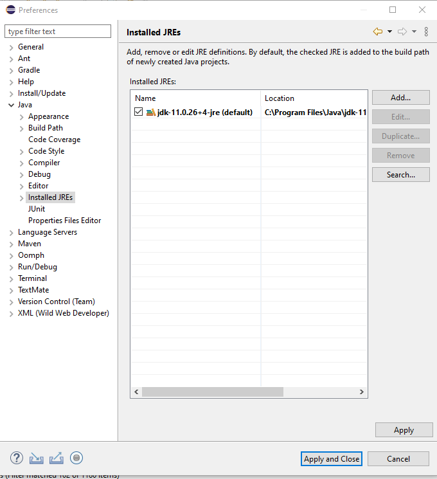Viewport: 437px width, 479px height.
Task: Focus the type filter text field
Action: click(x=58, y=31)
